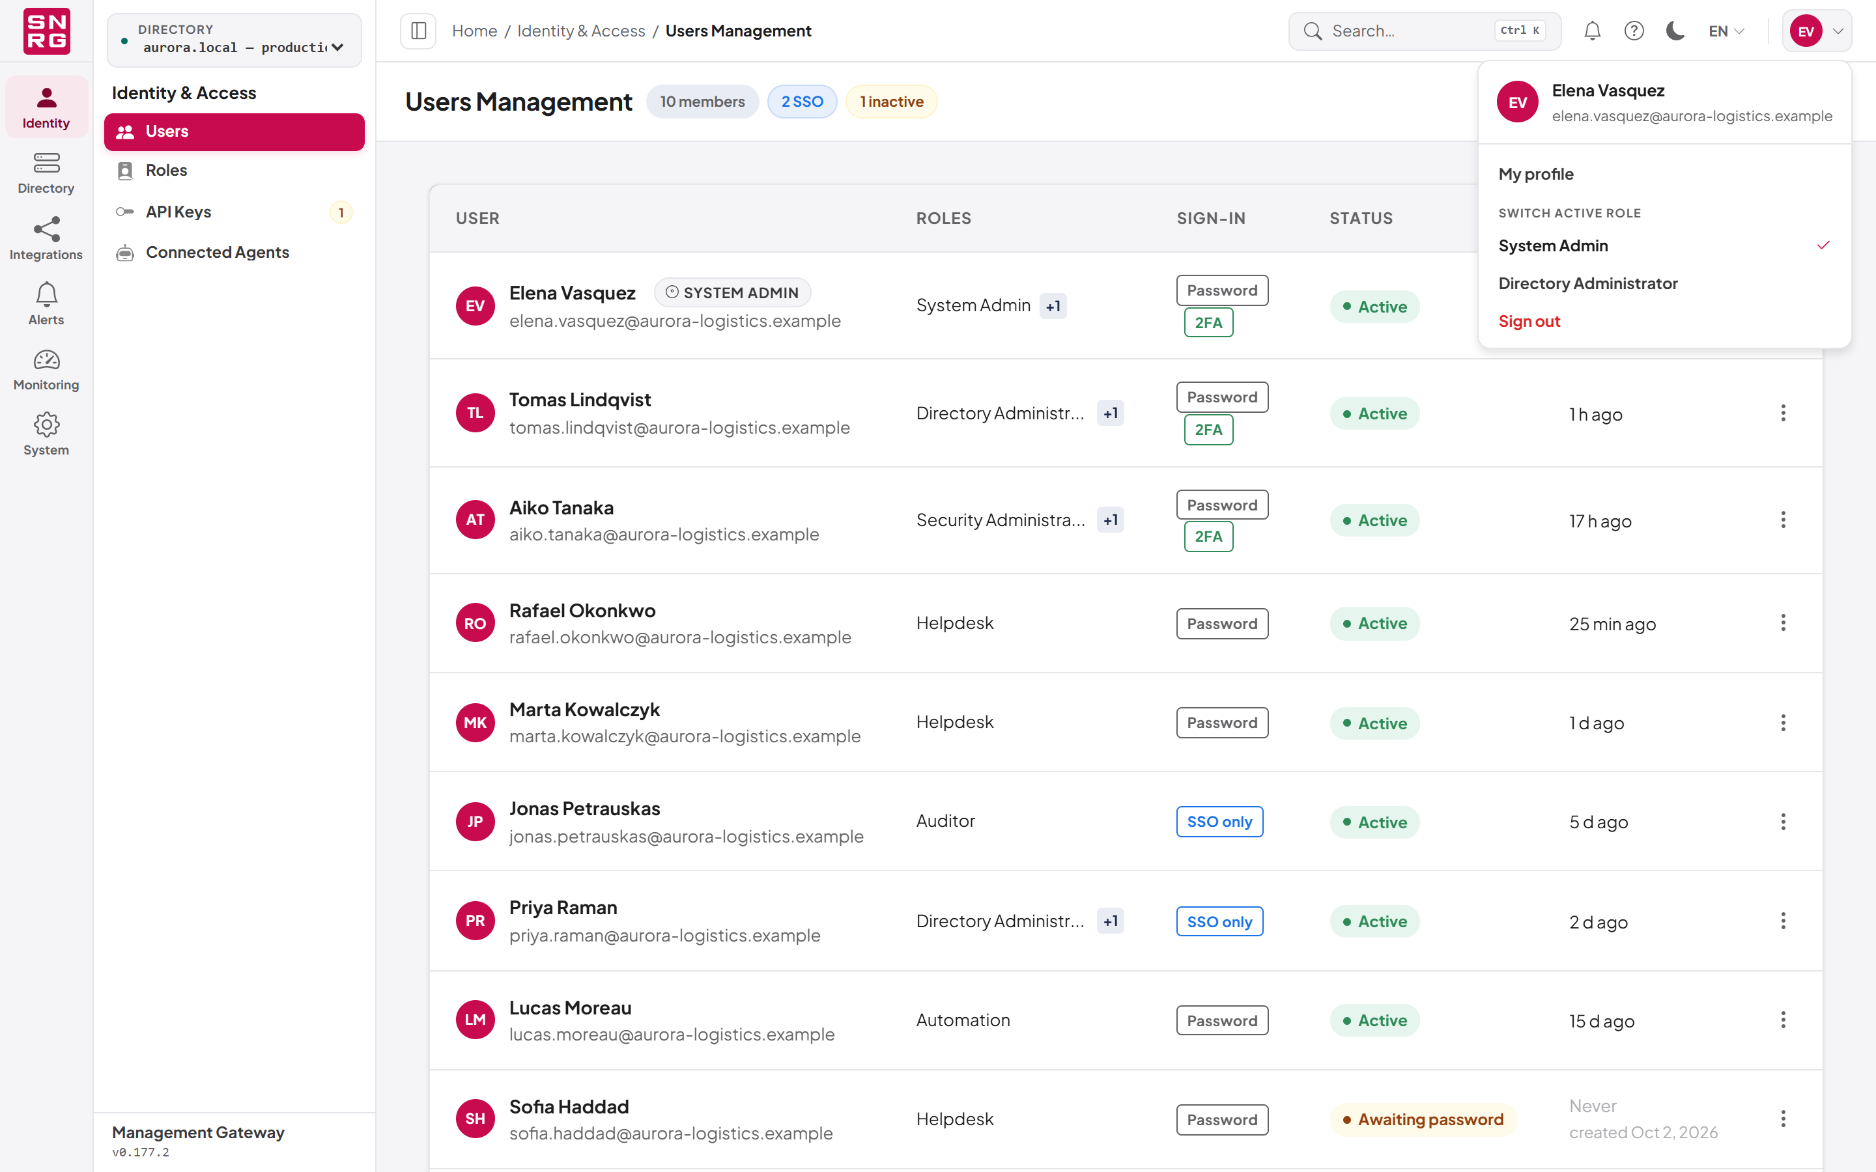Open Connected Agents in the sidebar
This screenshot has width=1876, height=1172.
pos(234,253)
